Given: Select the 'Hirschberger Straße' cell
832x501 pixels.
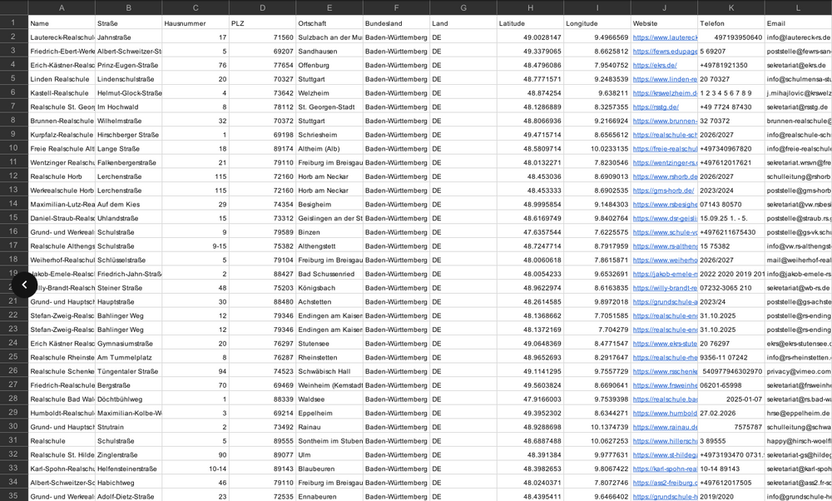Looking at the screenshot, I should (128, 135).
